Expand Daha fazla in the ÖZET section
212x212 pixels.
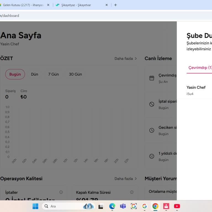[126, 59]
